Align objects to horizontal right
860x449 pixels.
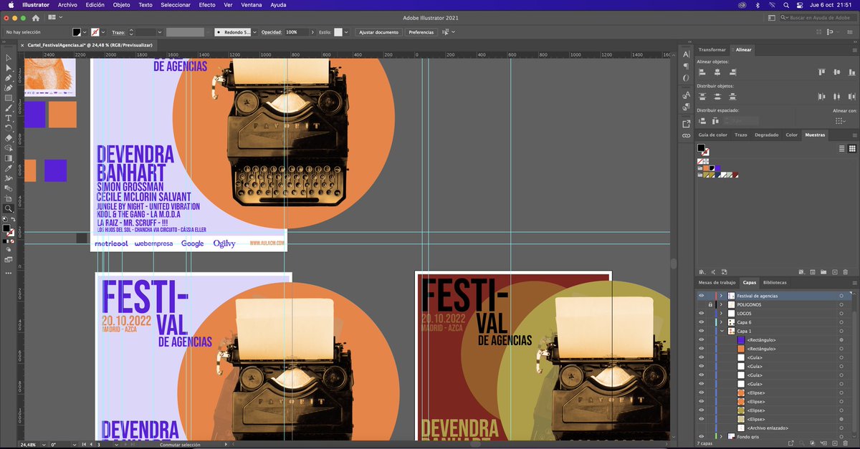(x=735, y=72)
